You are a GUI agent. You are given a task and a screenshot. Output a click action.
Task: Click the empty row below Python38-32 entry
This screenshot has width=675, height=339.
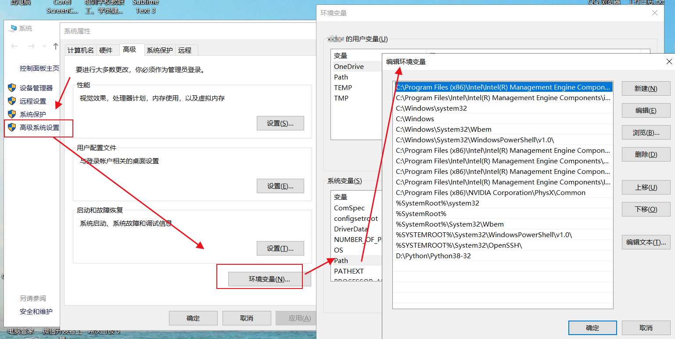pos(503,266)
